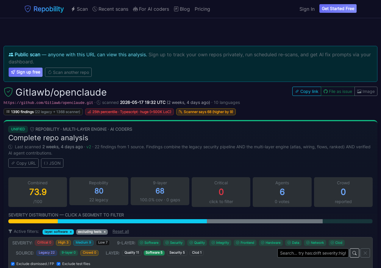Remove the 'excluding tests' active filter
The height and width of the screenshot is (268, 381).
tap(105, 232)
